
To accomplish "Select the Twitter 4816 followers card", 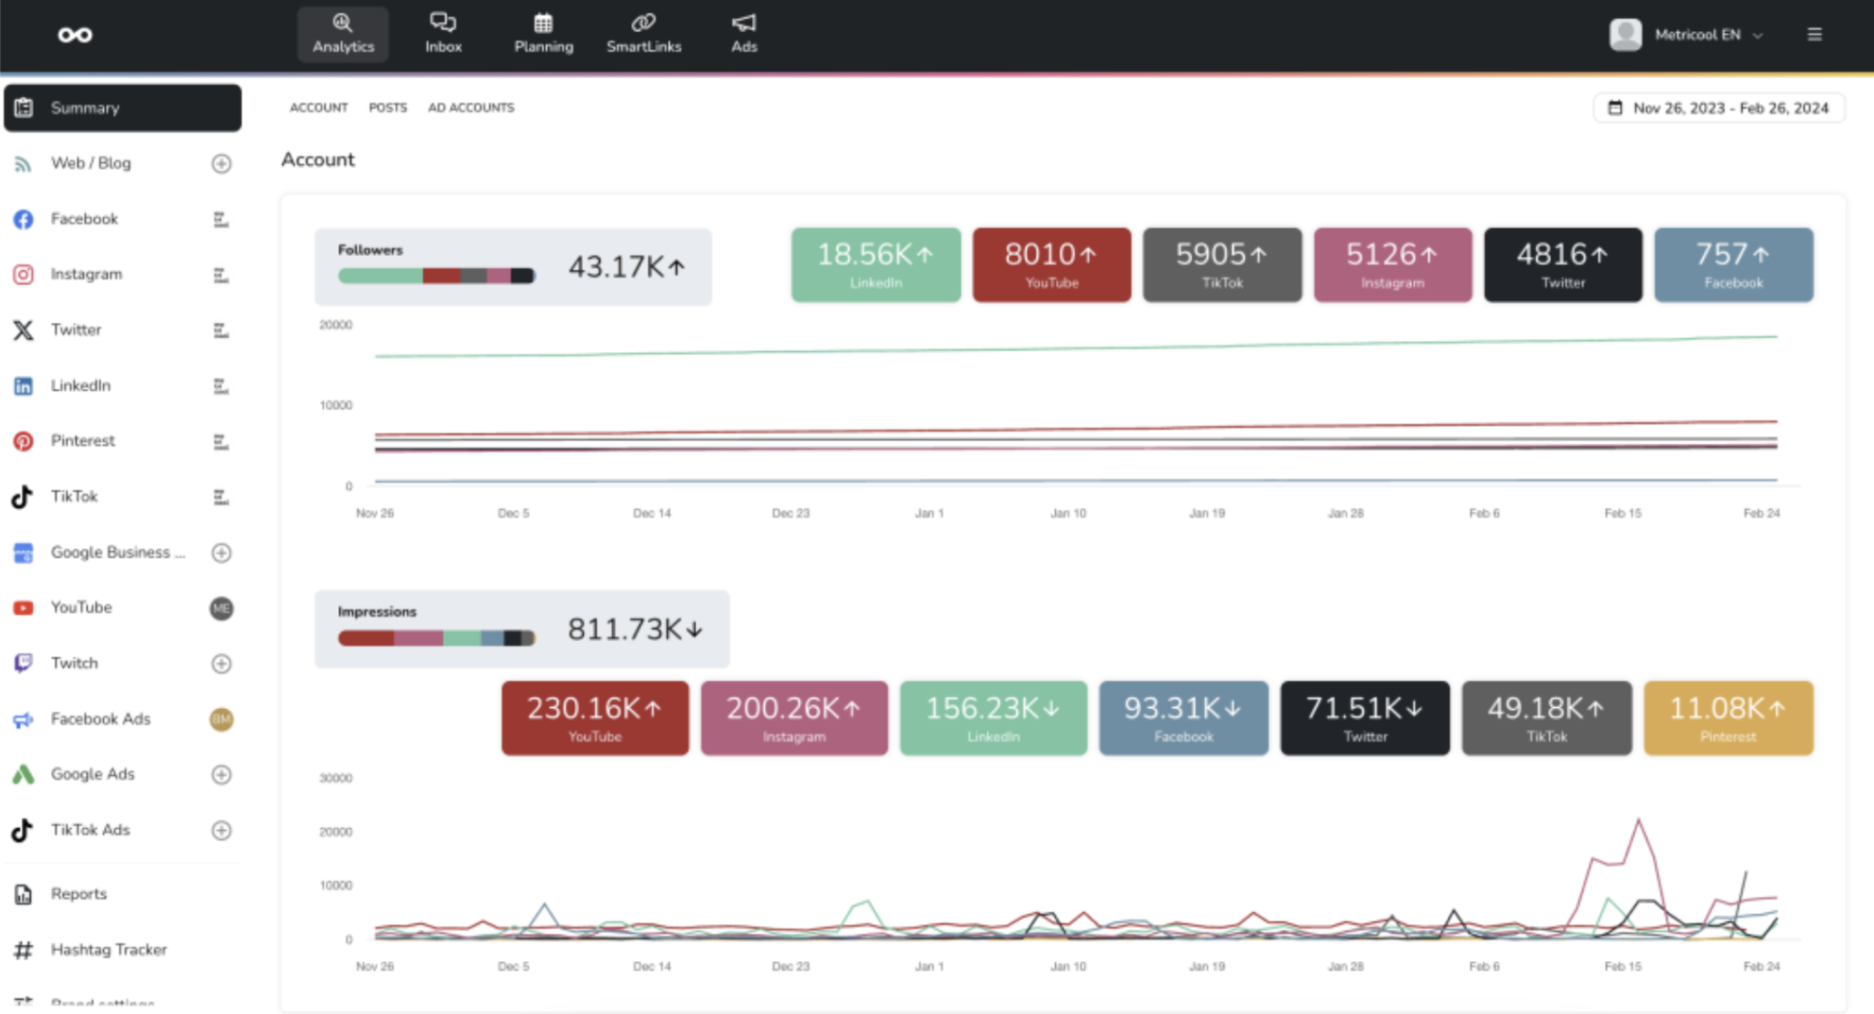I will 1563,264.
